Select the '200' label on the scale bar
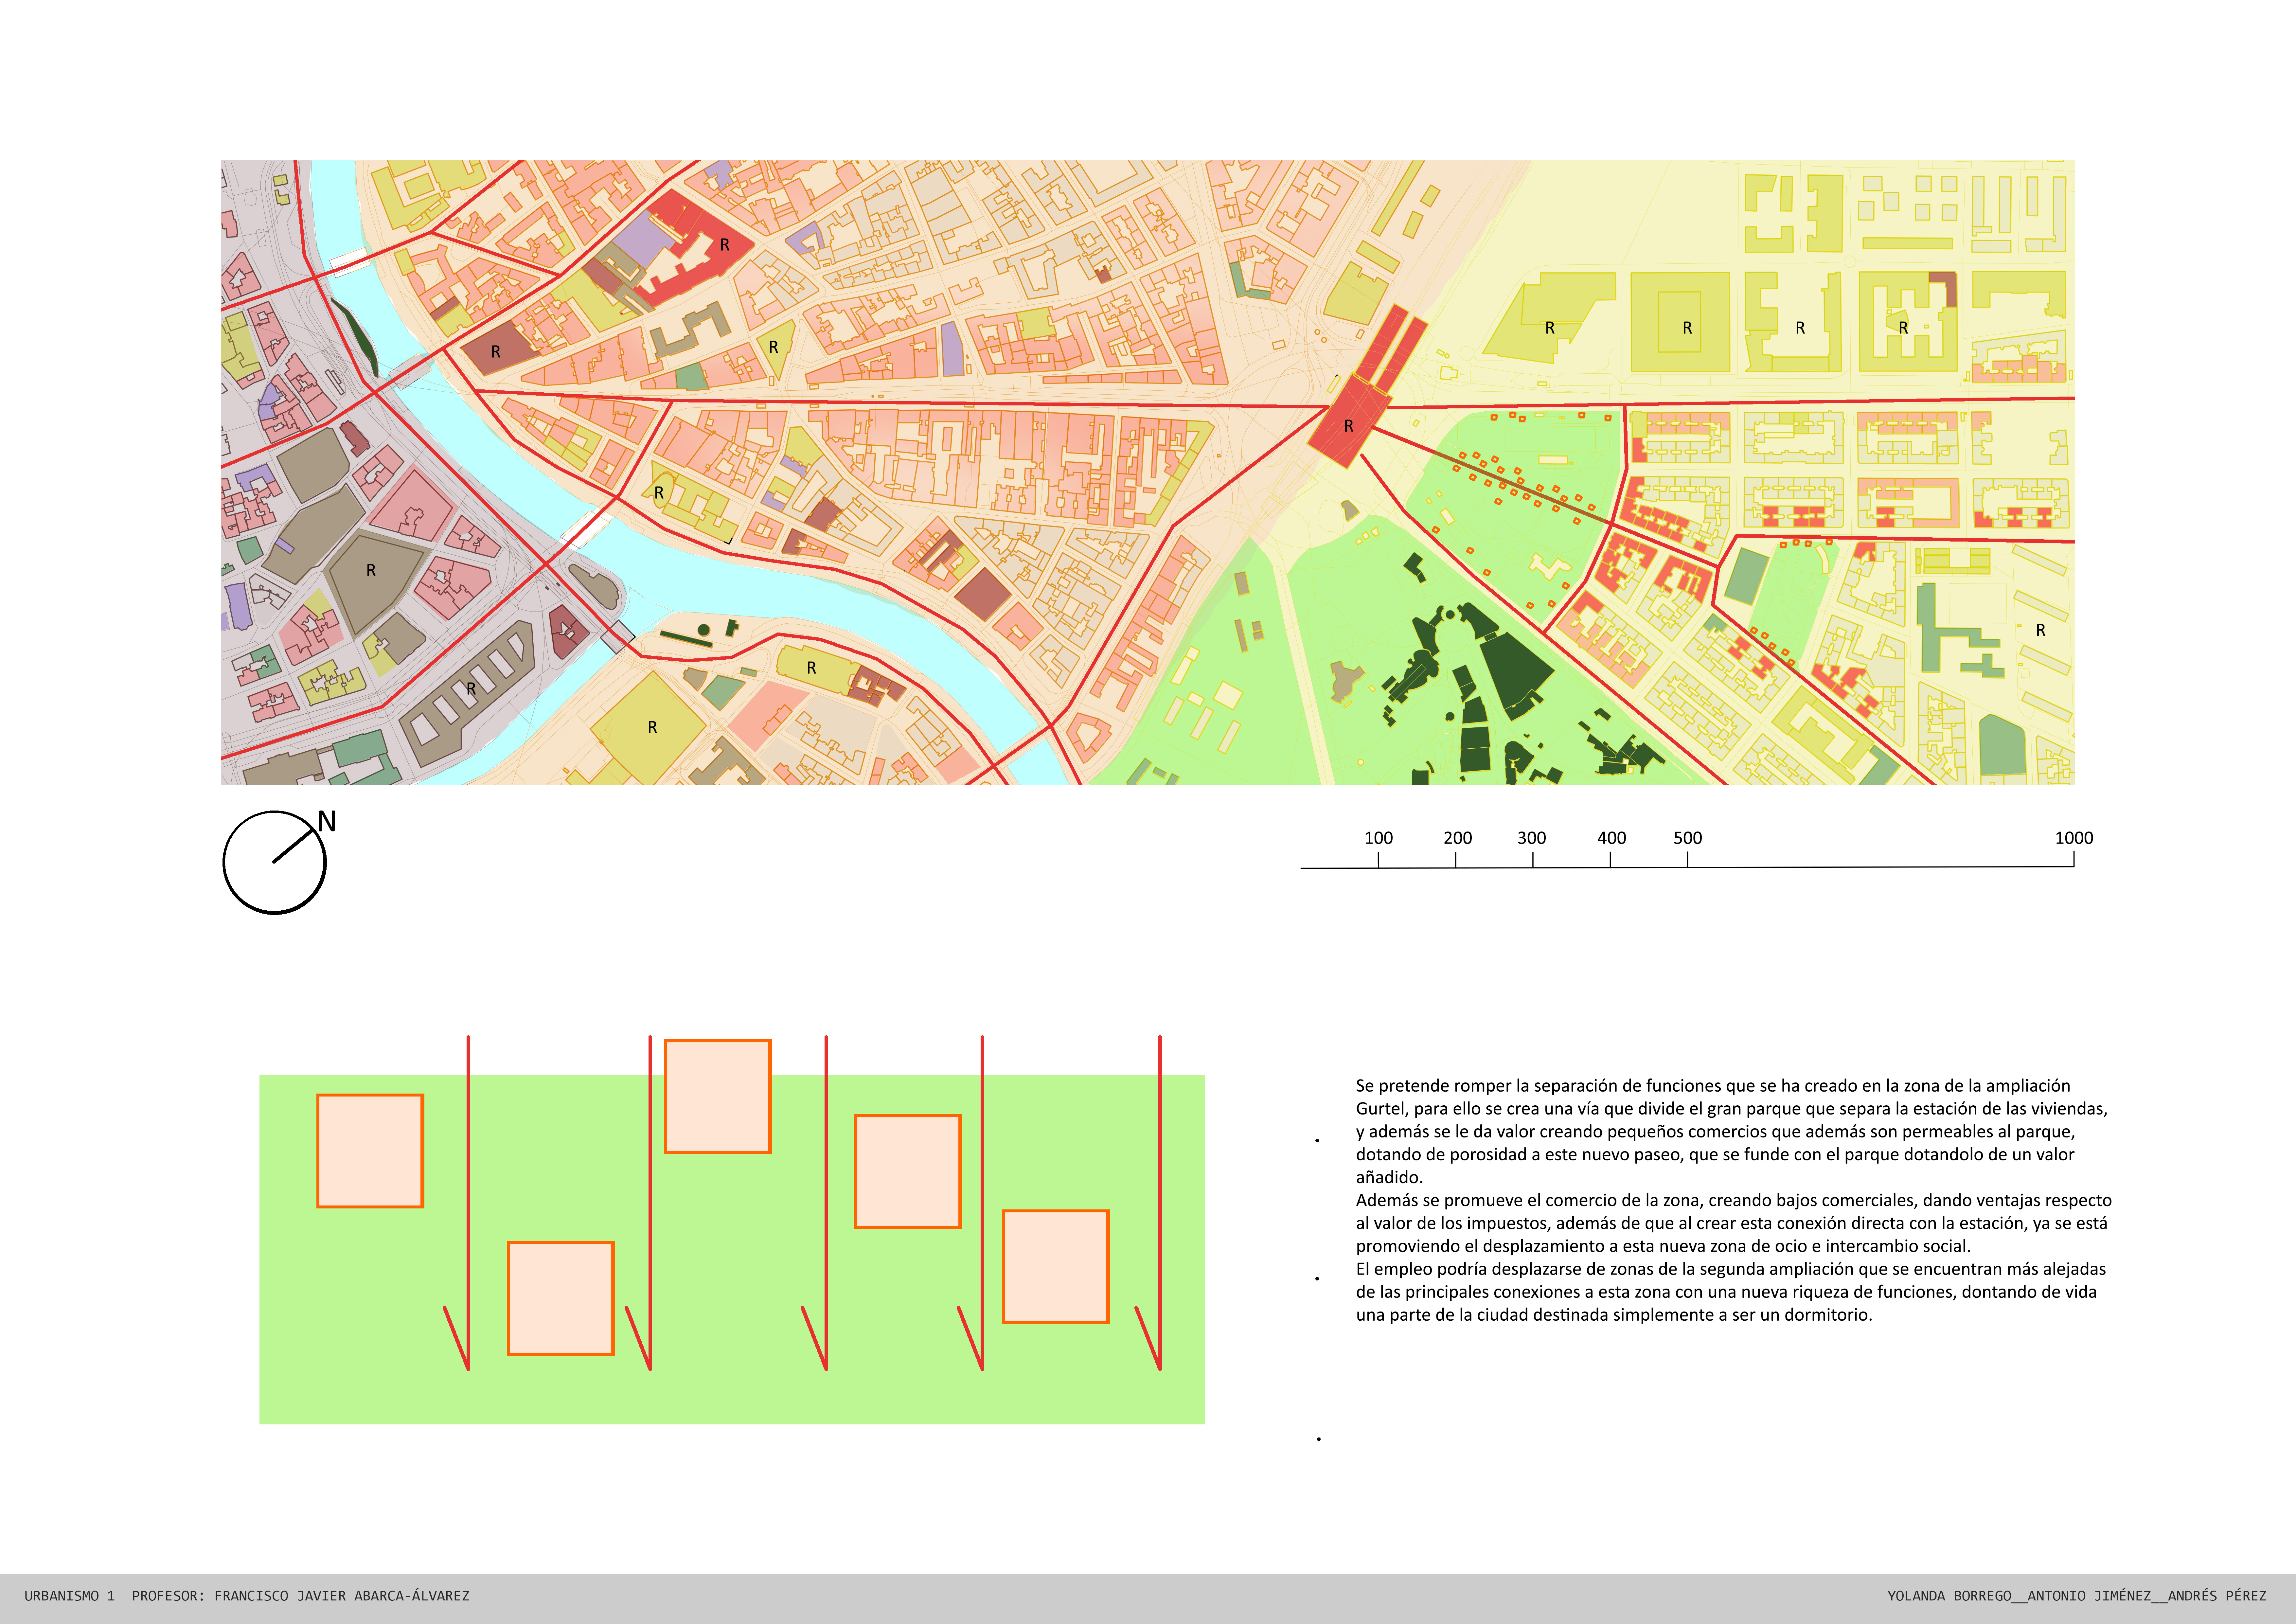The image size is (2296, 1624). (1457, 838)
